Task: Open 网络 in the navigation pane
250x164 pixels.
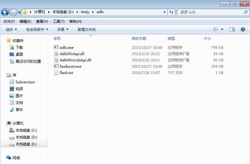Action: [16, 158]
